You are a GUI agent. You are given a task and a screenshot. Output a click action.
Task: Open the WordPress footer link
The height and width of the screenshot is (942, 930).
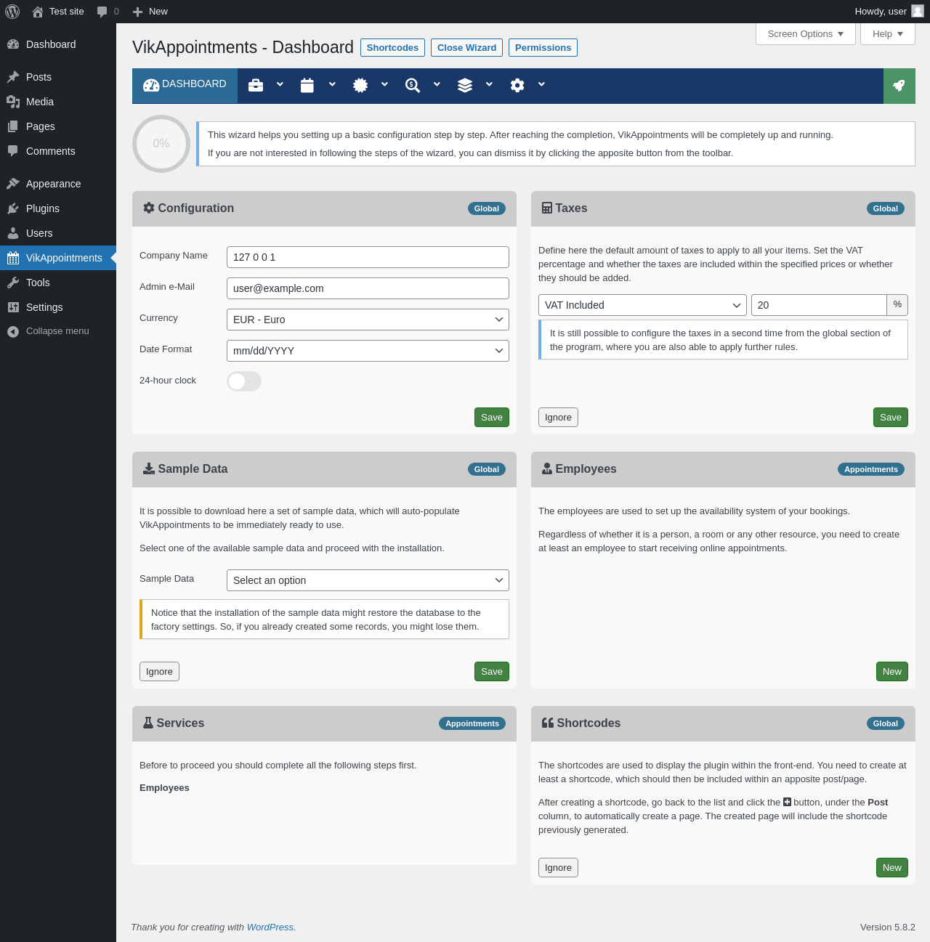click(x=270, y=927)
